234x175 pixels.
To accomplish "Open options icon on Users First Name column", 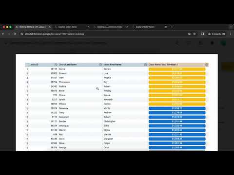I will (145, 65).
